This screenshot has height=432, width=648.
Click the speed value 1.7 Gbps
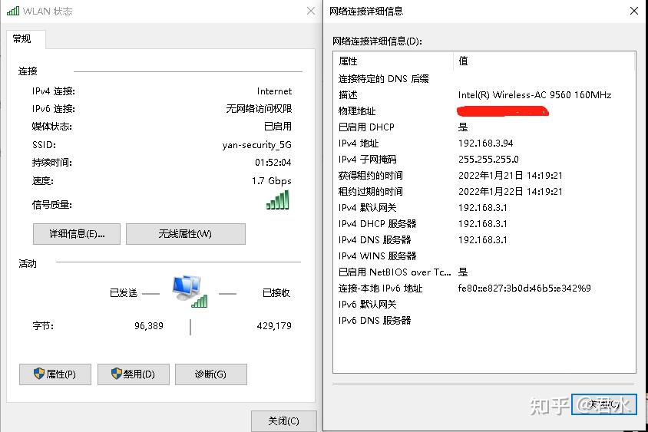(272, 181)
